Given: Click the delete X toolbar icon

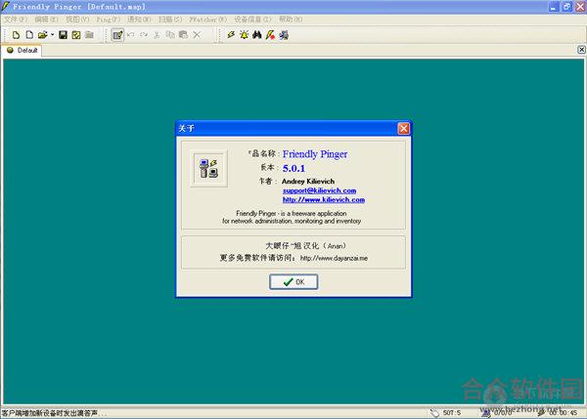Looking at the screenshot, I should (x=197, y=35).
